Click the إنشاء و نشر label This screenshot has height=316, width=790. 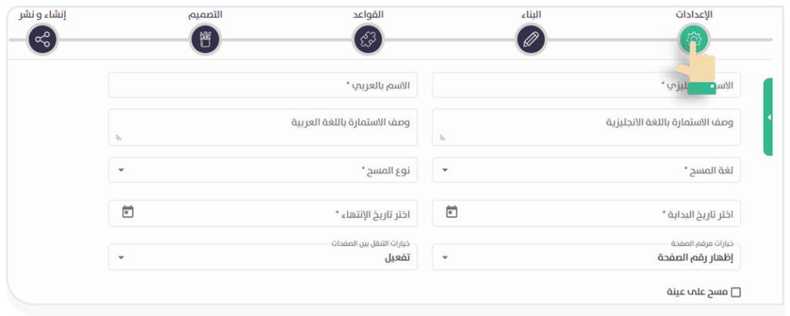(x=42, y=15)
